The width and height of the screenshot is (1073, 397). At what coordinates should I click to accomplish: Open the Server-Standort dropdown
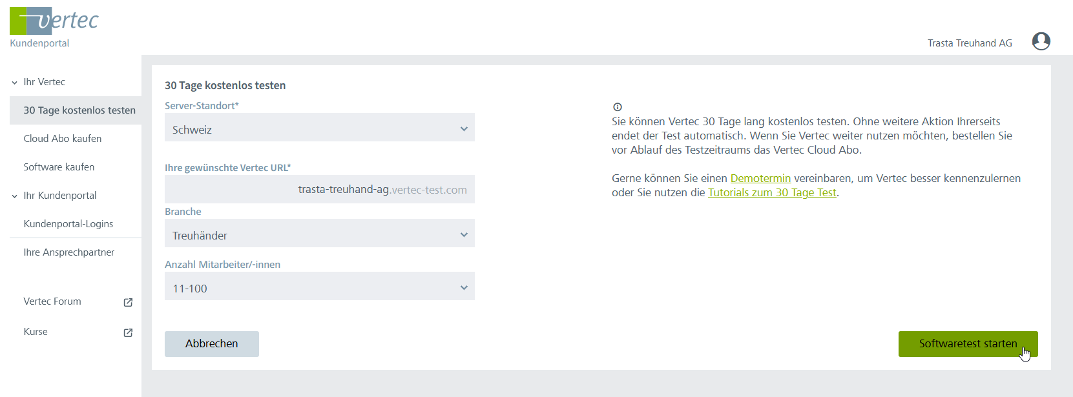[319, 129]
